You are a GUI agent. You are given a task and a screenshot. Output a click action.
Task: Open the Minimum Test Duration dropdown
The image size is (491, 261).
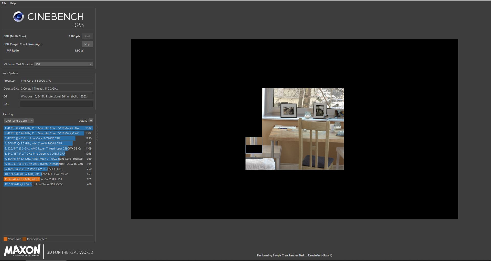(x=64, y=64)
